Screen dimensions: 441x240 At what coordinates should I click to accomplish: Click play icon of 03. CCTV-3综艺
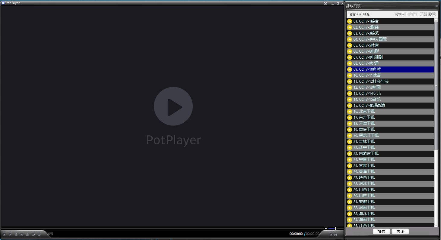click(350, 33)
